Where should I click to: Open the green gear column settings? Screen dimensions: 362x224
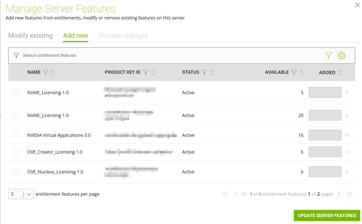pos(342,55)
